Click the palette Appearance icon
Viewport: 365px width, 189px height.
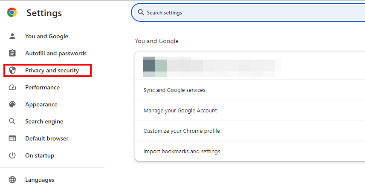point(12,104)
